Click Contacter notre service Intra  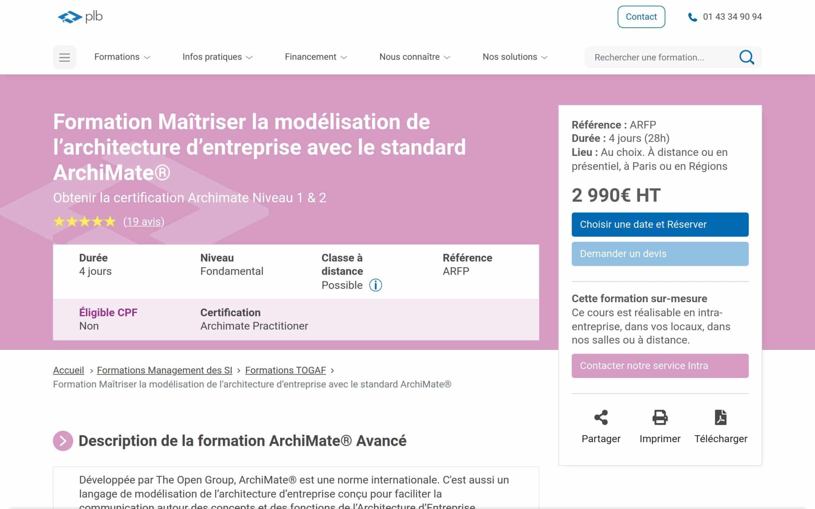click(x=660, y=365)
